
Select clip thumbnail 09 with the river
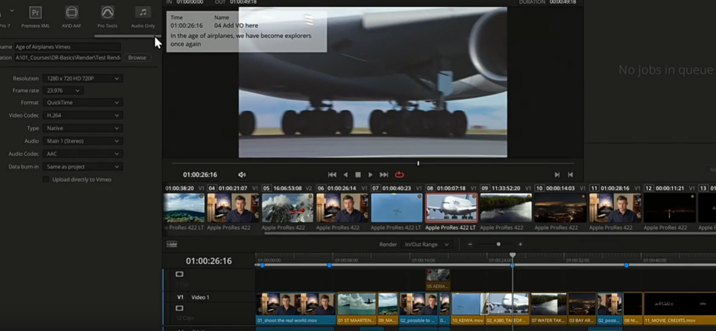coord(506,208)
